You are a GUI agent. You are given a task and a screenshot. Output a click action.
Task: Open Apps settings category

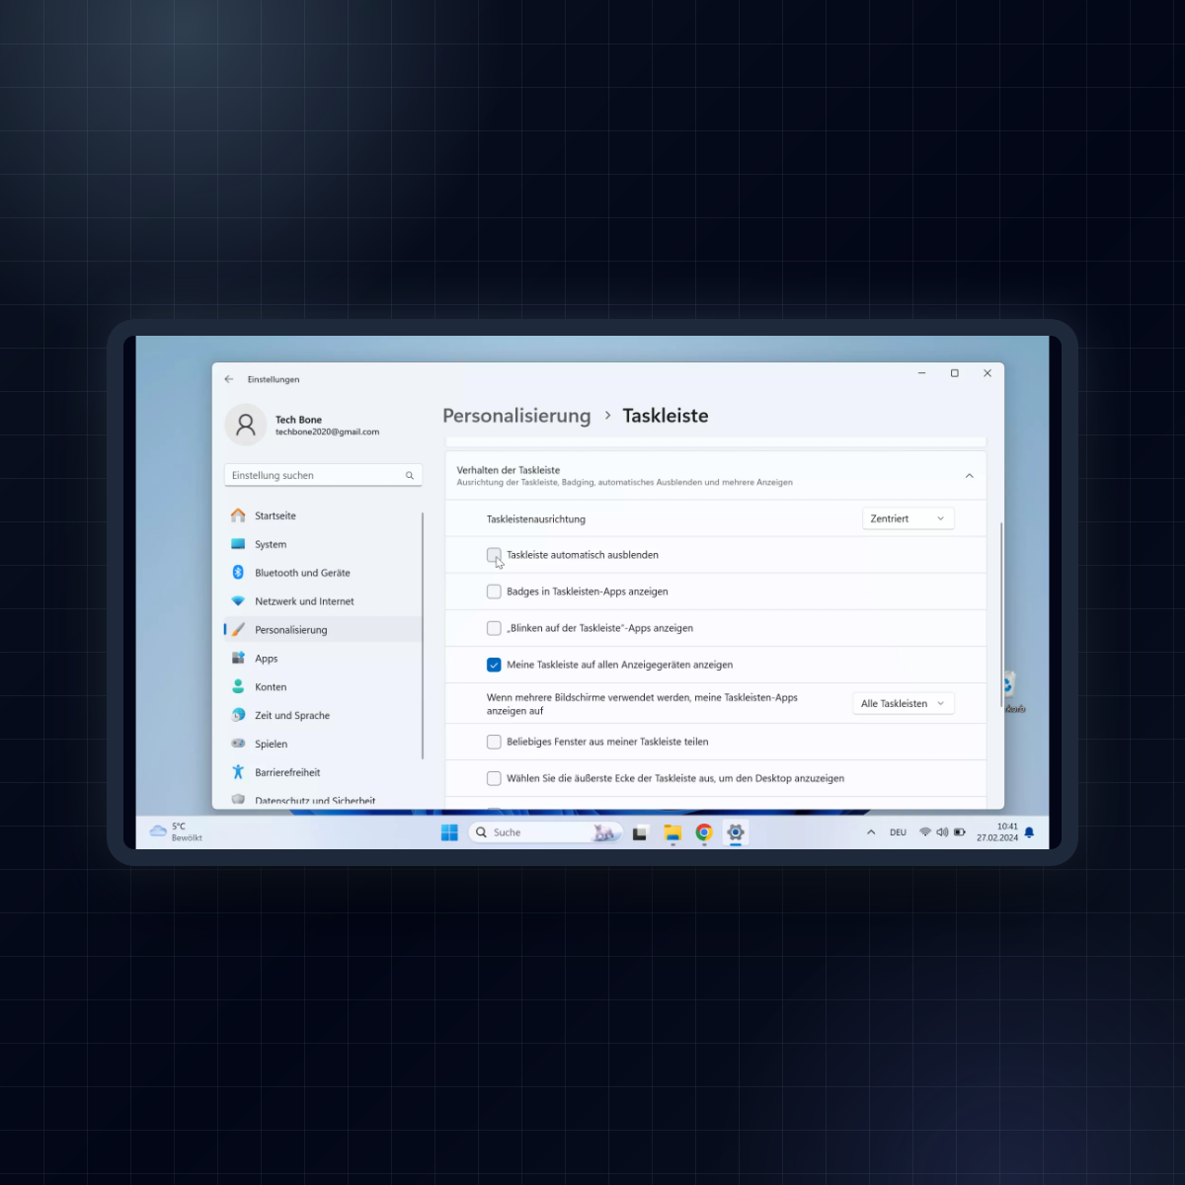pos(323,659)
